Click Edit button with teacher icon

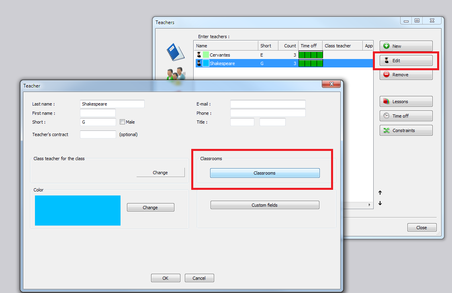(406, 61)
